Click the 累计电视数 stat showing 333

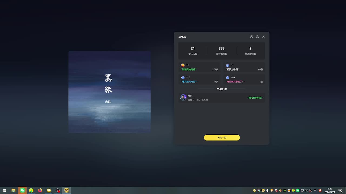222,50
